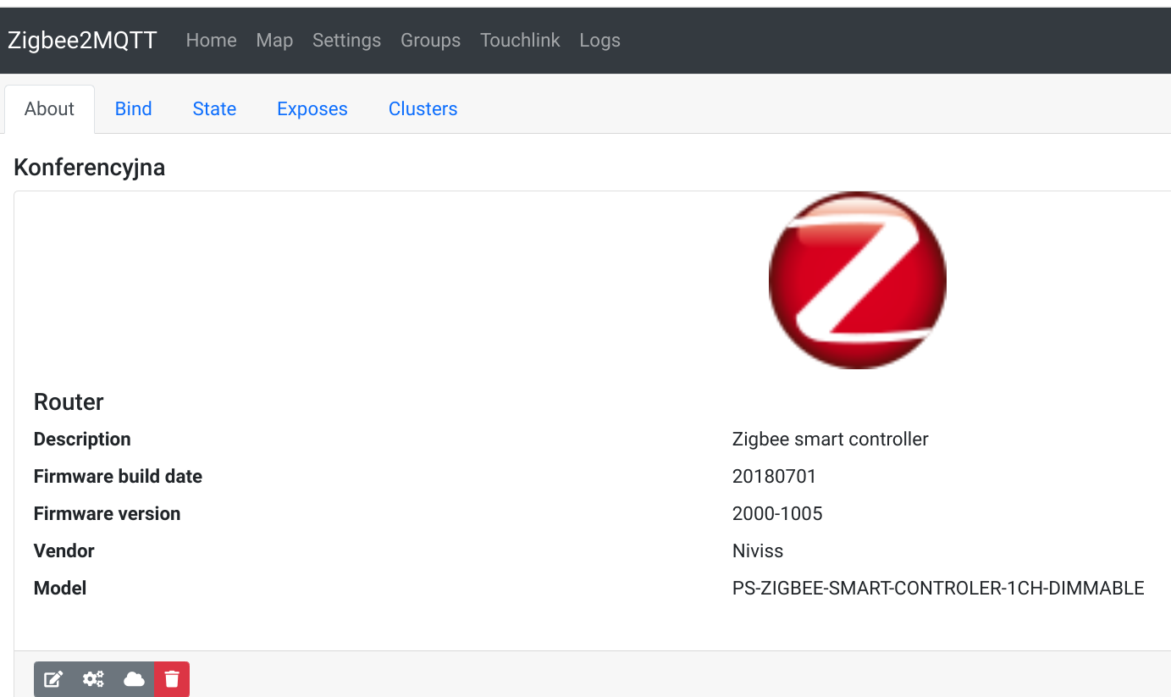Switch to the Bind tab
Viewport: 1171px width, 697px height.
click(133, 108)
